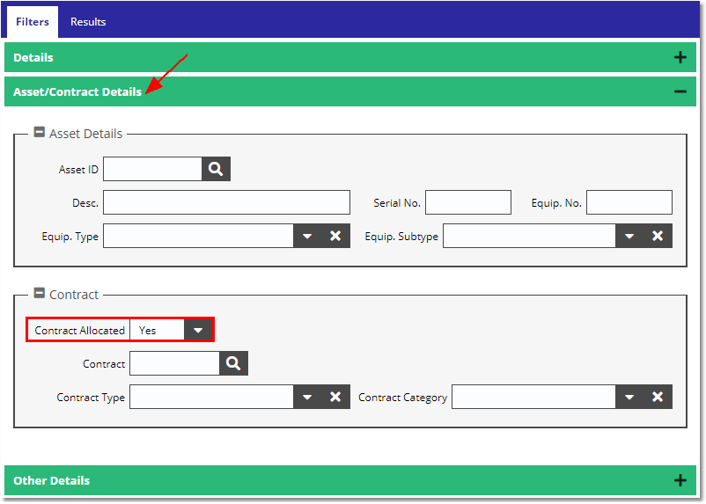Click the 'Asset Details' group label
This screenshot has width=706, height=504.
pyautogui.click(x=86, y=134)
